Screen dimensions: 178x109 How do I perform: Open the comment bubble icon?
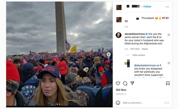pos(125,83)
